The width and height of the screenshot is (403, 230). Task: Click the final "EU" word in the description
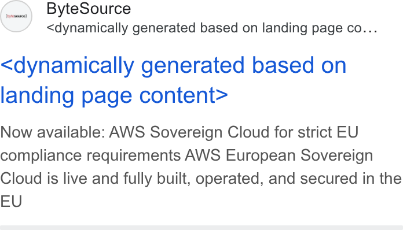11,201
